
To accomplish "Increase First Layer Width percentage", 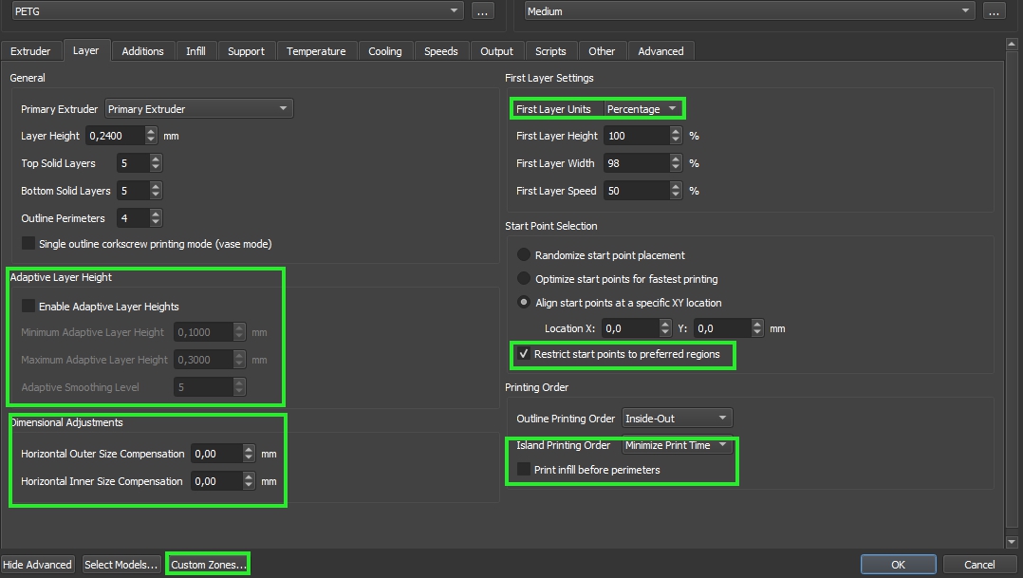I will point(676,158).
